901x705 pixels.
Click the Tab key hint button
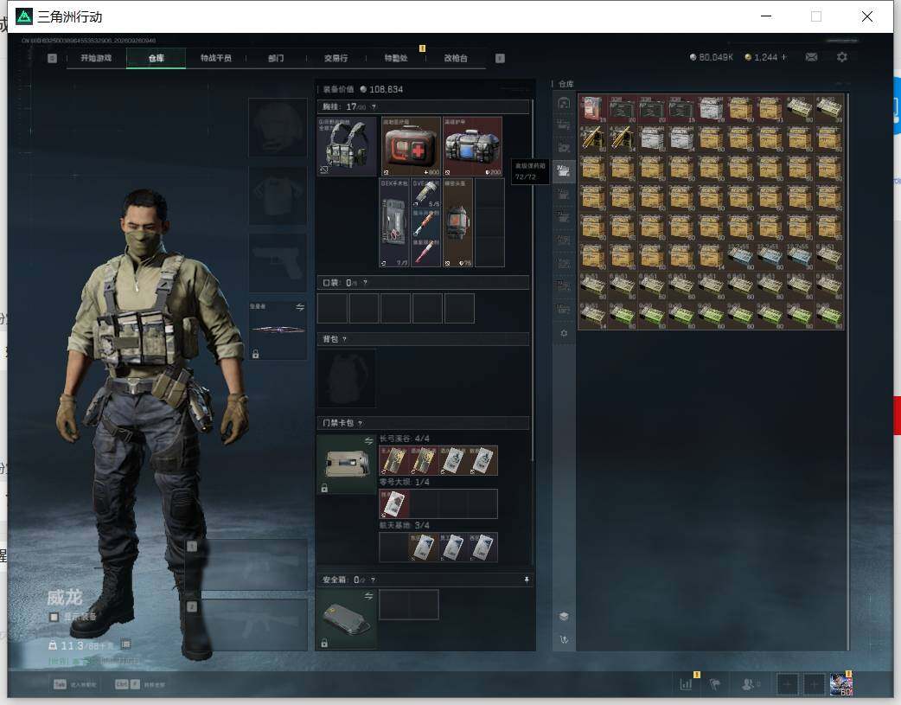(60, 684)
